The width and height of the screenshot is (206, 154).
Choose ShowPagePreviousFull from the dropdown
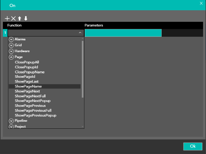[x=33, y=110]
